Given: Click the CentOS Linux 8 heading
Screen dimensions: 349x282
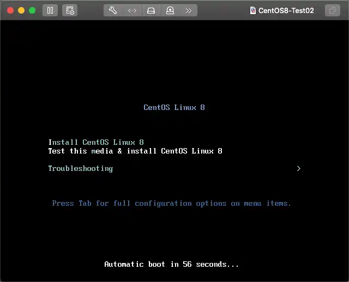Looking at the screenshot, I should click(x=174, y=108).
